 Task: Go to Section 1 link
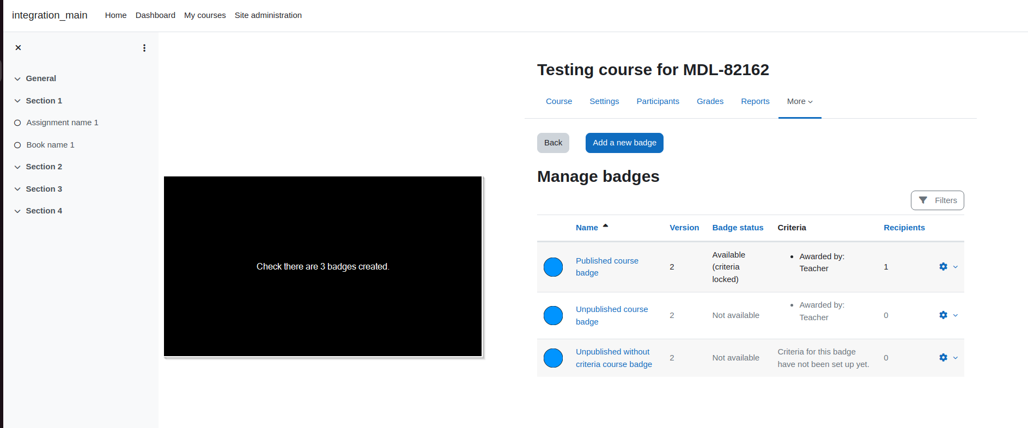pos(44,101)
